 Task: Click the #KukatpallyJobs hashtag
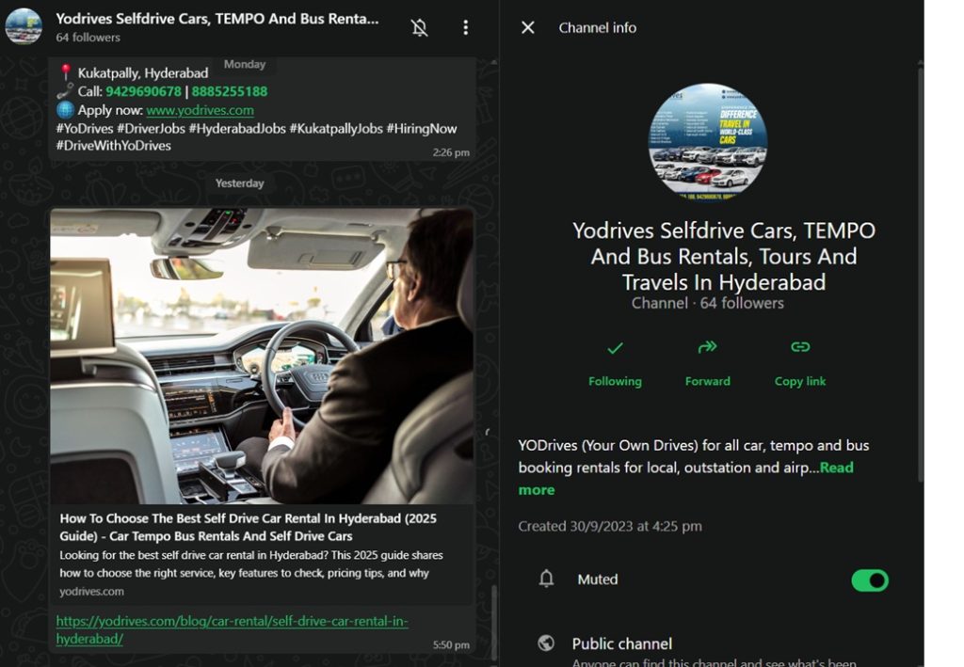tap(336, 128)
